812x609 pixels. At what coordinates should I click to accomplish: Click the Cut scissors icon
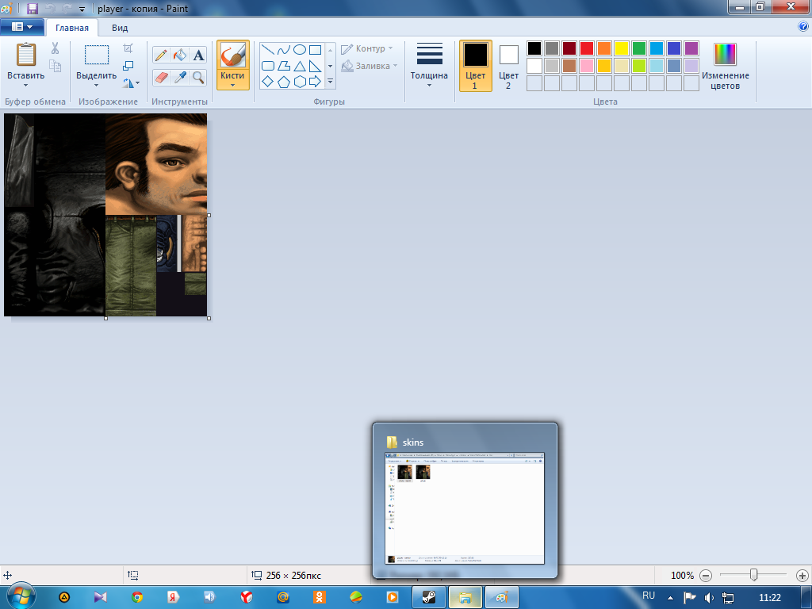pos(55,48)
